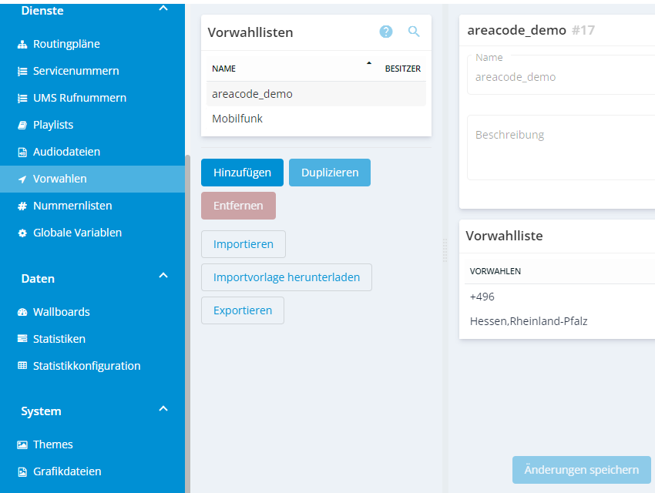Click the Wallboards dashboard icon
Screen dimensions: 655x493
click(x=22, y=312)
